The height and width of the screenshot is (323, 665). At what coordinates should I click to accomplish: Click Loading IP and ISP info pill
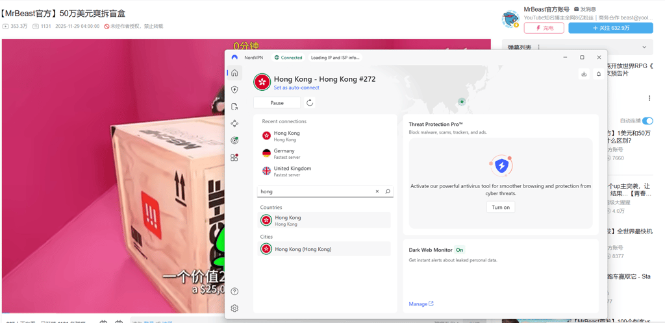point(336,58)
